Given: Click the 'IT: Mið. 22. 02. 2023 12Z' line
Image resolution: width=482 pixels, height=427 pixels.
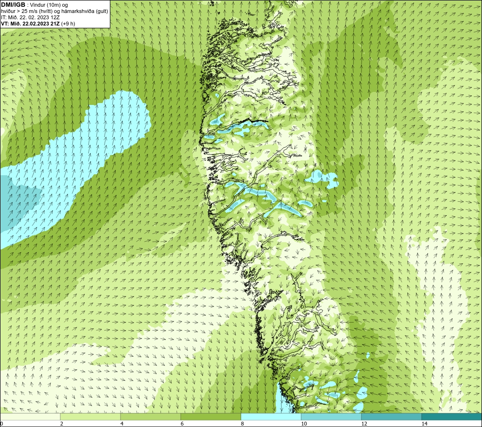Looking at the screenshot, I should pyautogui.click(x=30, y=17).
